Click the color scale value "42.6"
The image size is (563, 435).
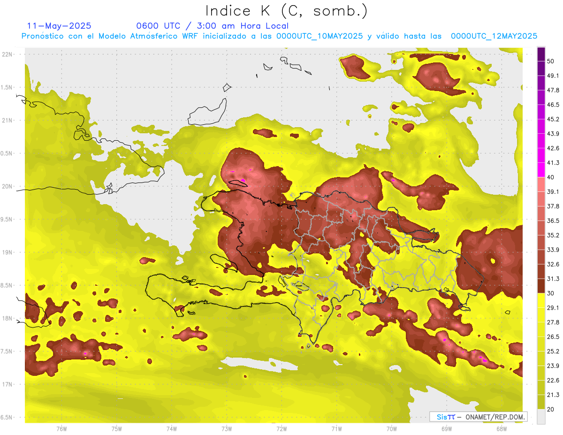click(x=553, y=148)
